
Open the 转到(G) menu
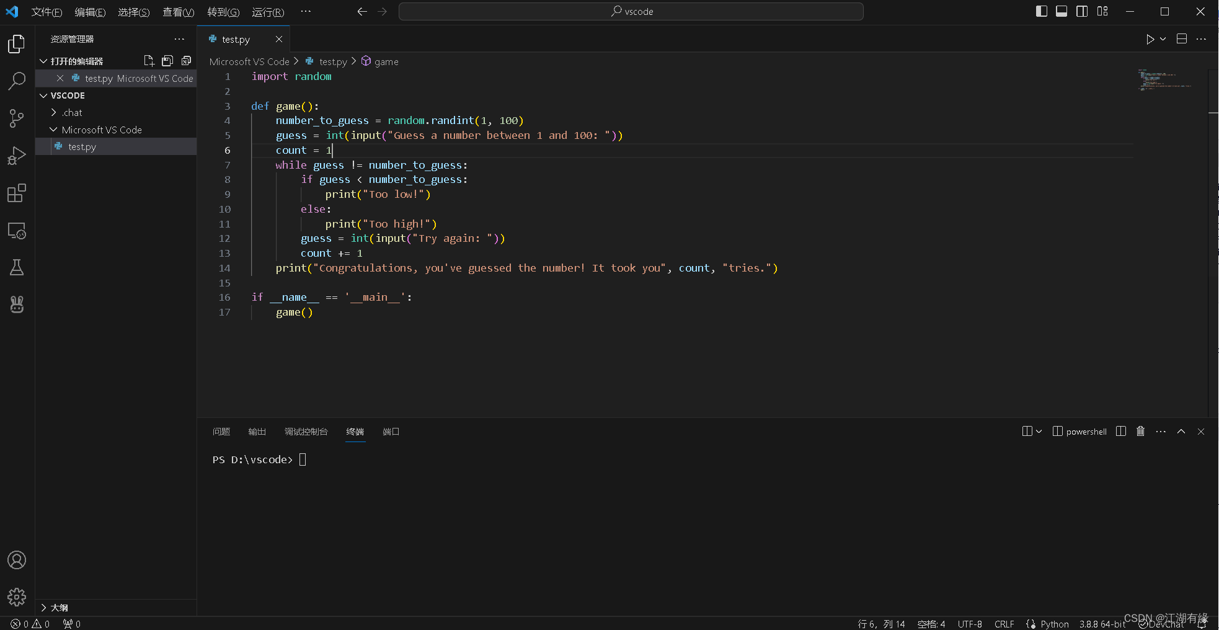[x=223, y=12]
